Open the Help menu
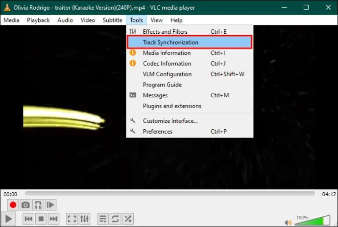338x227 pixels. click(x=176, y=20)
